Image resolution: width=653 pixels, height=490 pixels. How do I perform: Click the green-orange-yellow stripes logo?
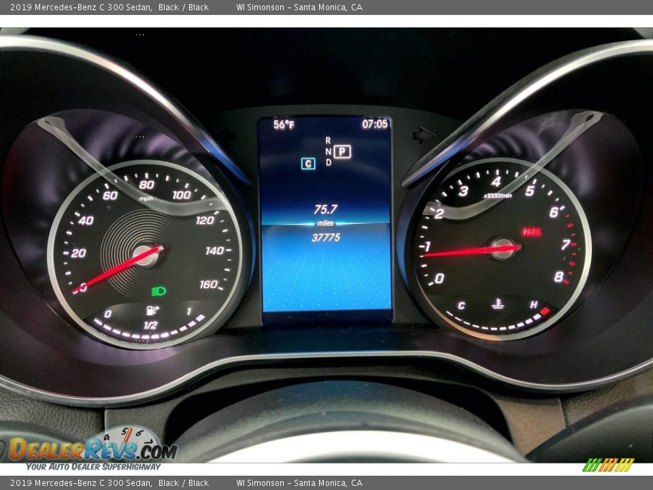click(607, 465)
